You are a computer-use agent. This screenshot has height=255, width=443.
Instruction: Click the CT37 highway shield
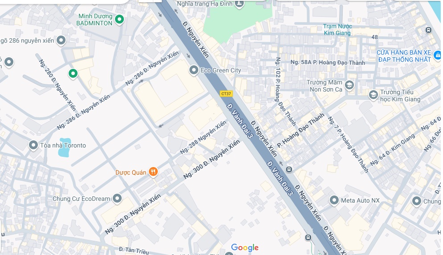226,94
